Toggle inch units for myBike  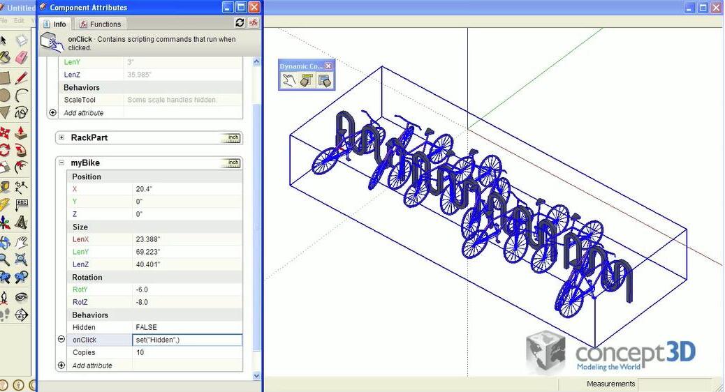click(x=233, y=163)
